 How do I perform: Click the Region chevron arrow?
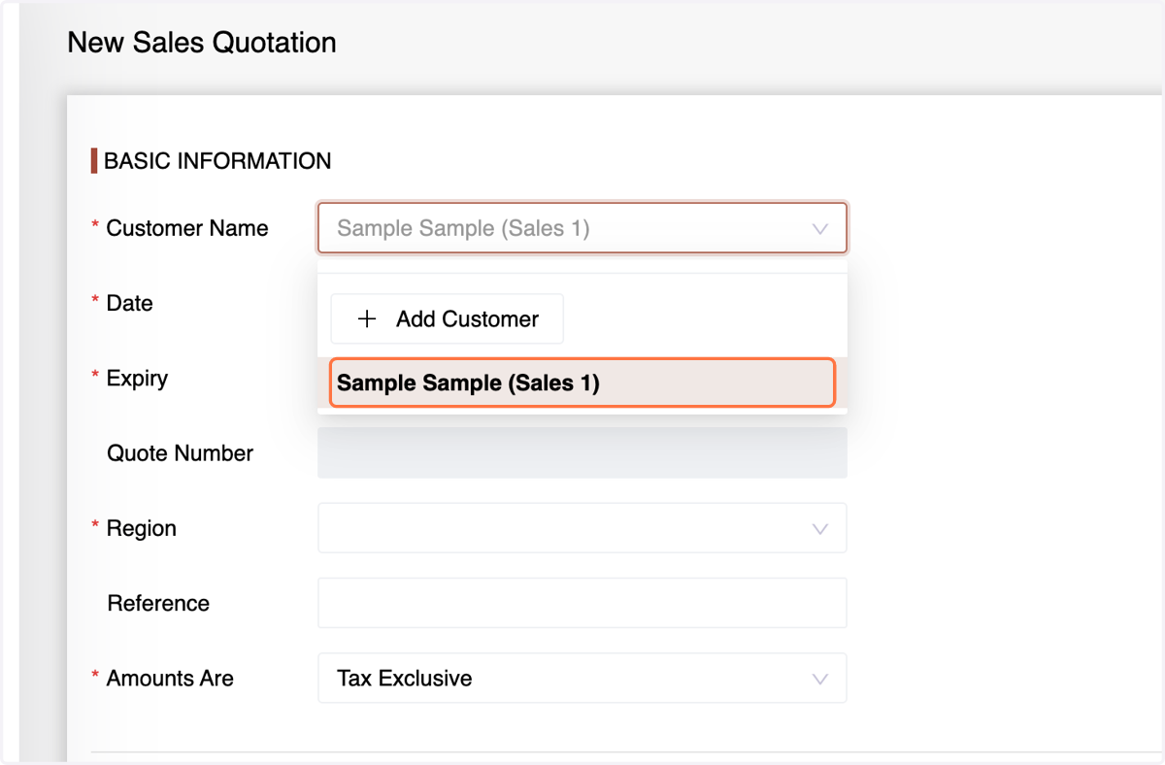[x=820, y=529]
